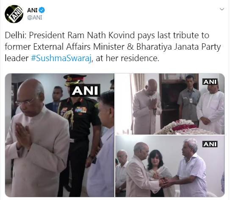Viewport: 230px width, 200px height.
Task: Click the ANI watermark on bottom-right photo
Action: [210, 144]
